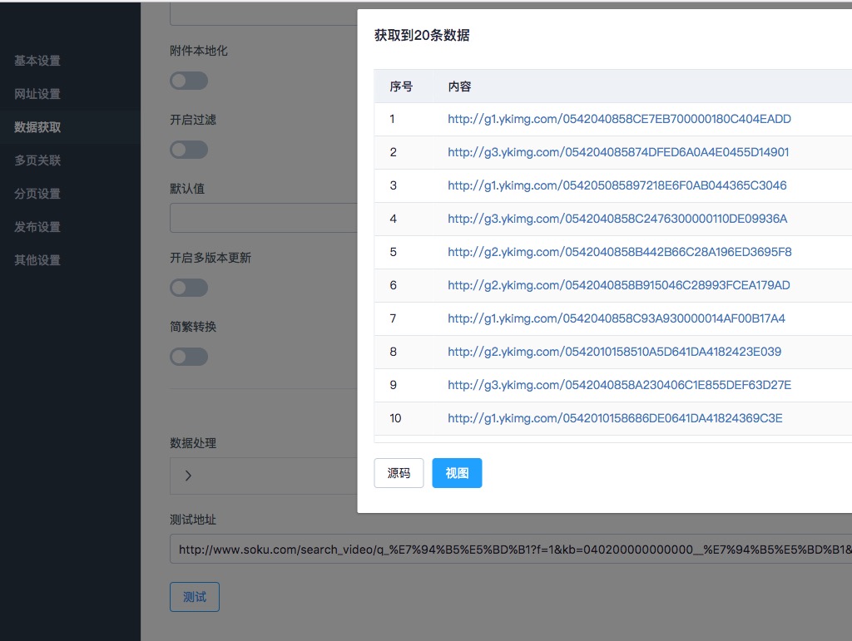Click the 测试 button
The height and width of the screenshot is (641, 852).
(195, 597)
